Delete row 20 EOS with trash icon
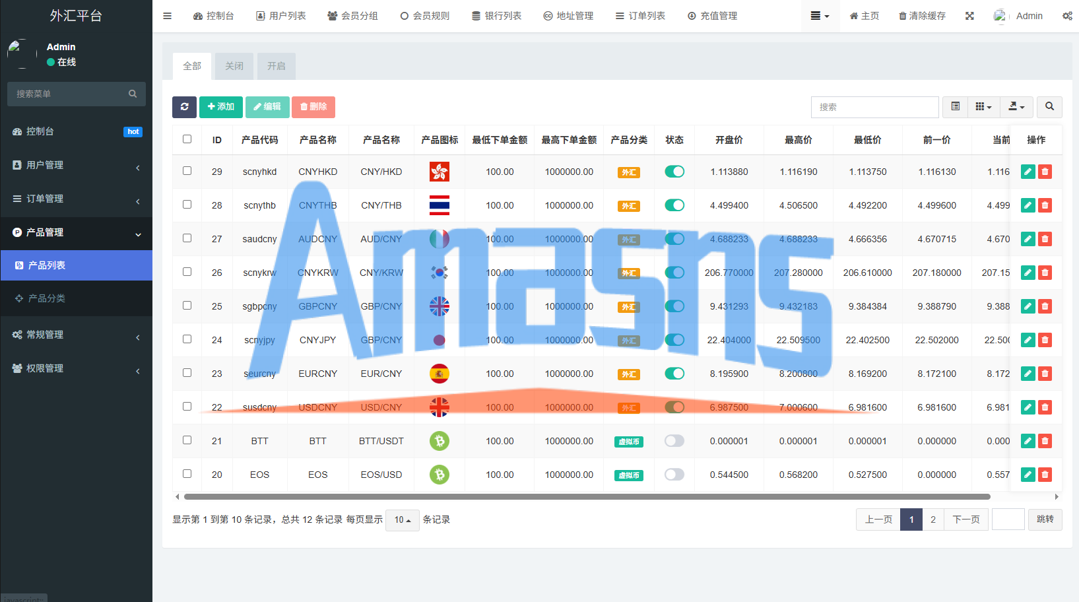Image resolution: width=1079 pixels, height=602 pixels. point(1045,475)
